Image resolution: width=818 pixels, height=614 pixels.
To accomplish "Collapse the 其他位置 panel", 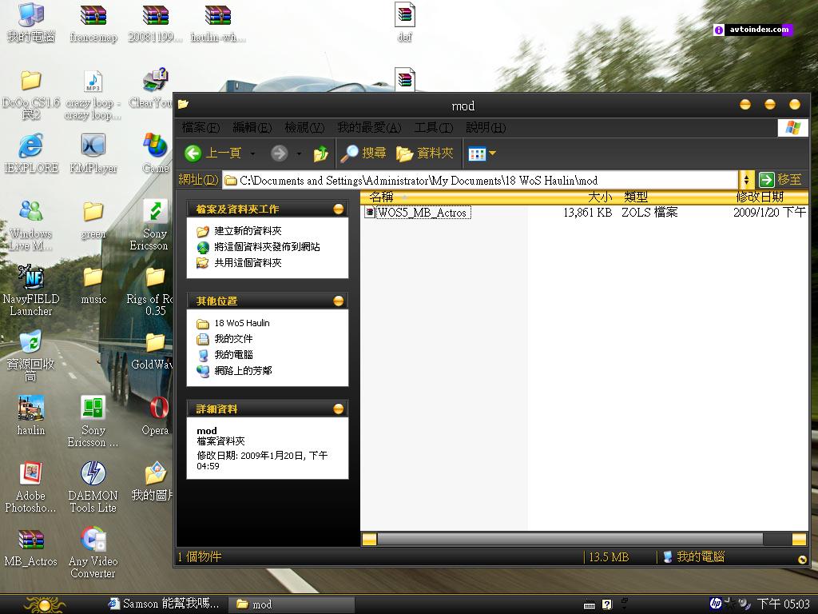I will tap(339, 301).
